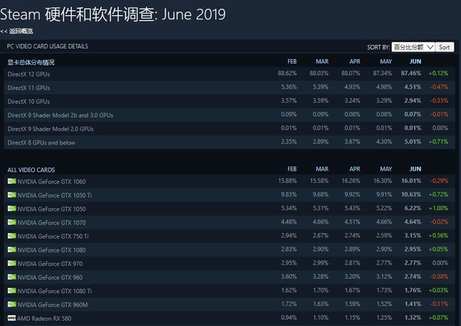The height and width of the screenshot is (326, 461).
Task: Click NVIDIA logo beside GTX 1080 Ti
Action: click(12, 291)
